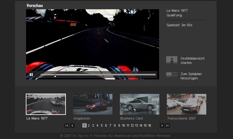This screenshot has height=139, width=233.
Task: Select the Business Card video thumbnail
Action: point(139,104)
